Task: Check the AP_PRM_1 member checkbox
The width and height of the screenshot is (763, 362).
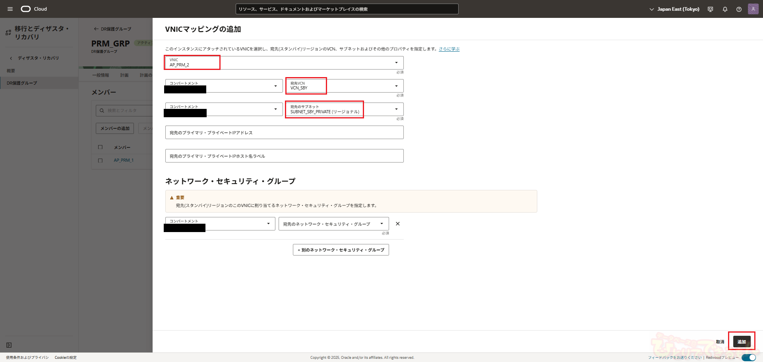Action: pyautogui.click(x=100, y=161)
